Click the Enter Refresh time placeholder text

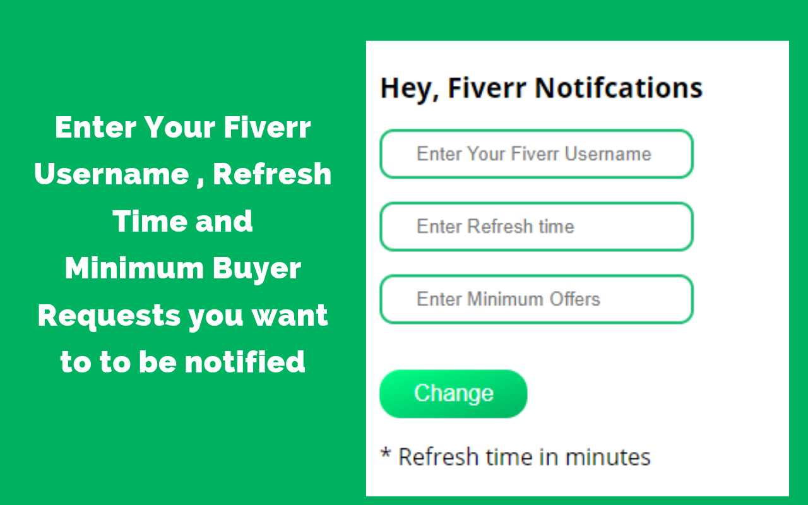[x=495, y=226]
